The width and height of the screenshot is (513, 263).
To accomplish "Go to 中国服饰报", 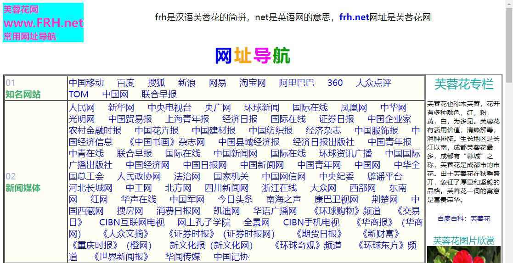I will point(376,130).
